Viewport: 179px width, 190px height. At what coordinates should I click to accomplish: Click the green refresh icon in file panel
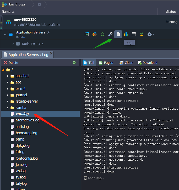click(x=74, y=63)
